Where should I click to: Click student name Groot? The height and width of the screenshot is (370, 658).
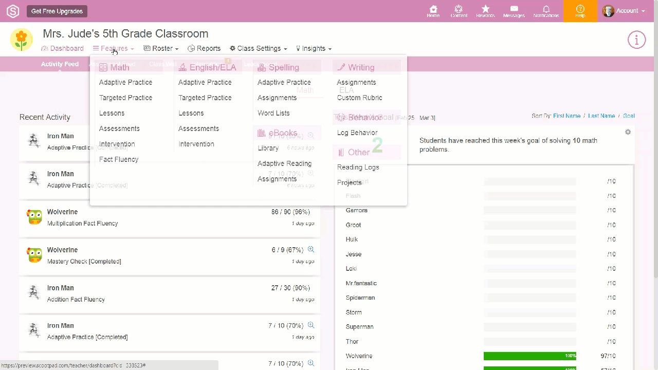click(353, 225)
